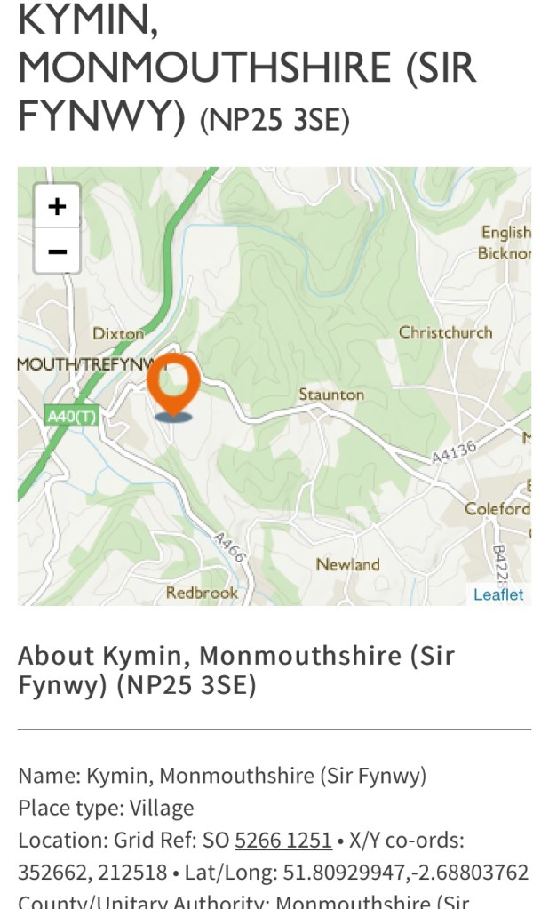Click the About Kymin section heading
Screen dimensions: 549x909
pos(236,670)
